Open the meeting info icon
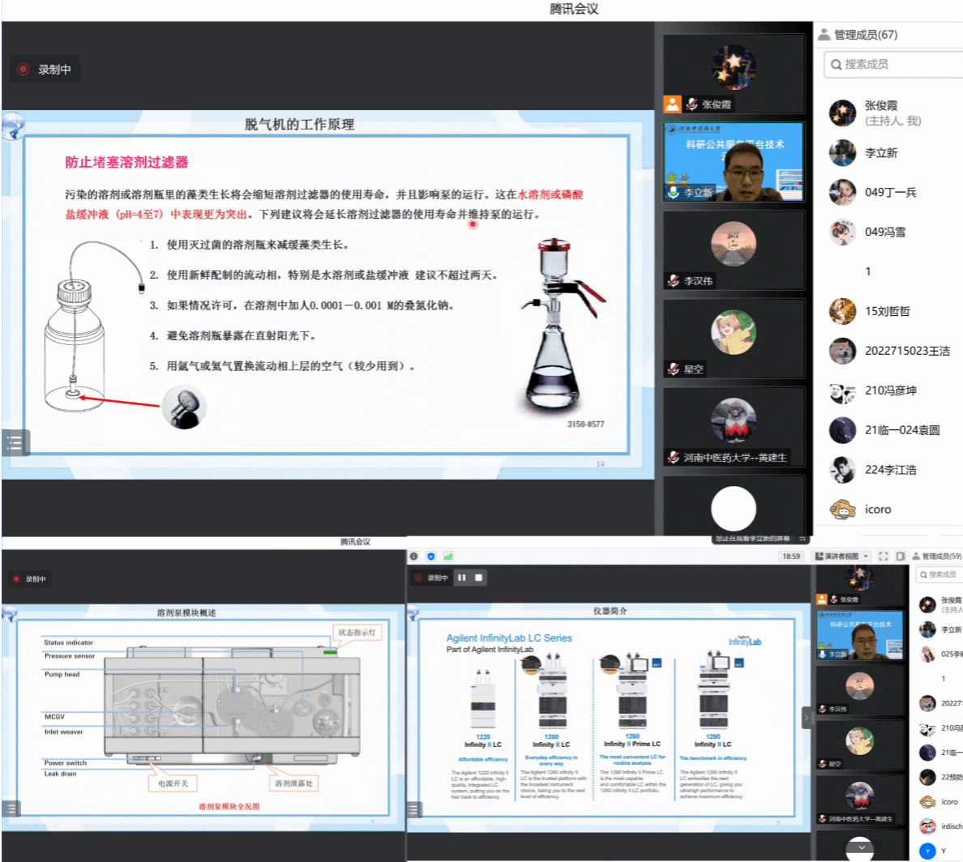The height and width of the screenshot is (862, 963). 413,557
